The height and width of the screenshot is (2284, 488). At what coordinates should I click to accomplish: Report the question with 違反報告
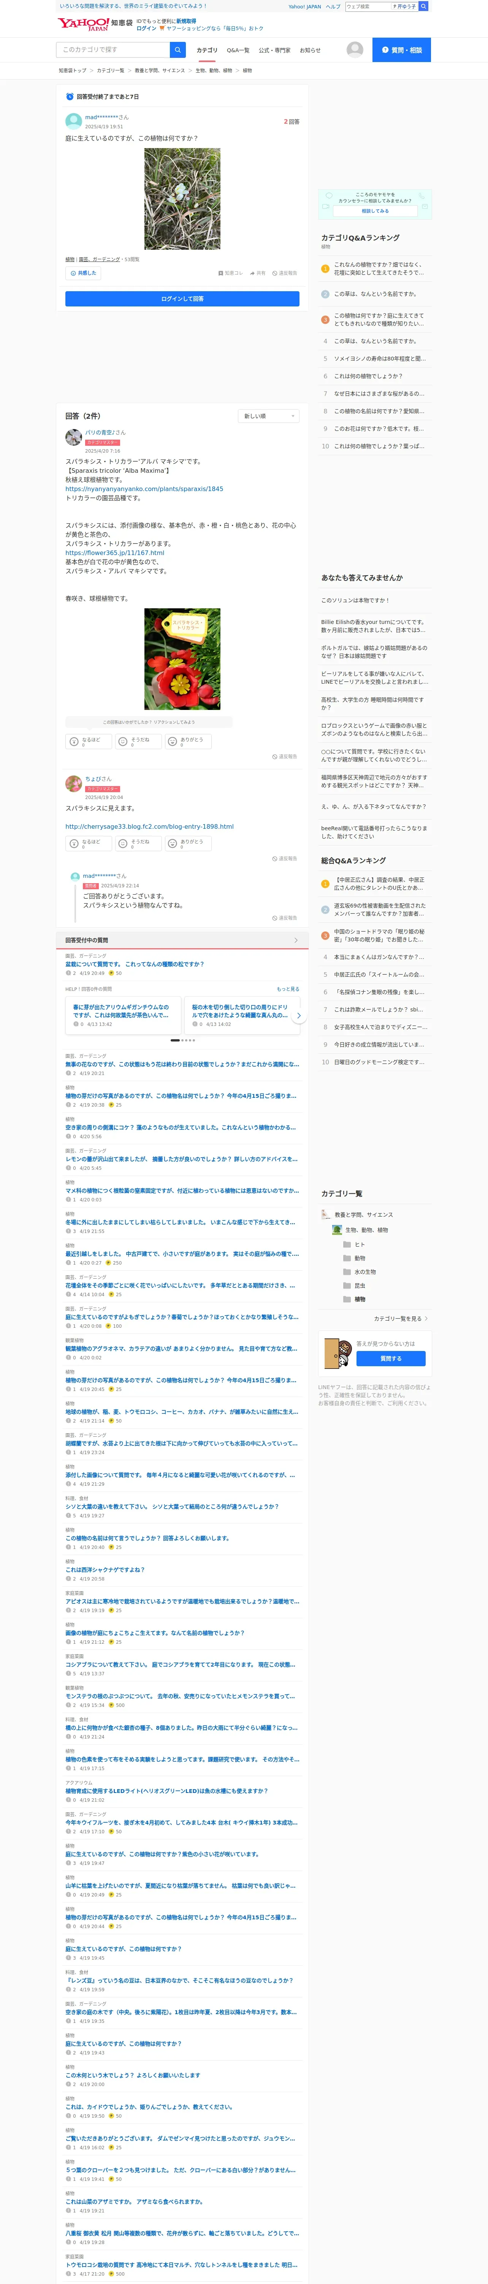pos(285,273)
